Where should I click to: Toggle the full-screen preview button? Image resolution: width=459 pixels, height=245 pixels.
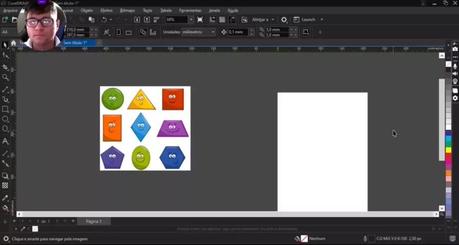tap(200, 20)
